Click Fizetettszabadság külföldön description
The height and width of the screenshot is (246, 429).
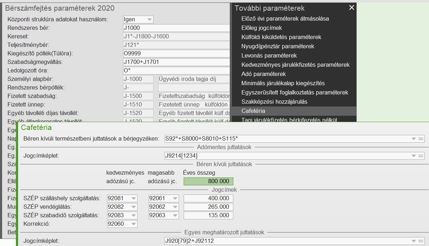[194, 96]
